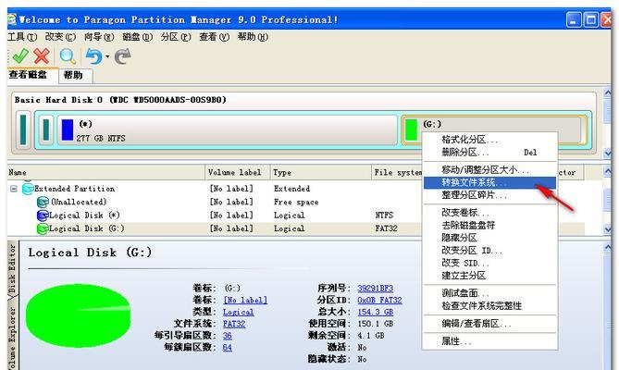Click the green checkmark Apply icon

[19, 56]
